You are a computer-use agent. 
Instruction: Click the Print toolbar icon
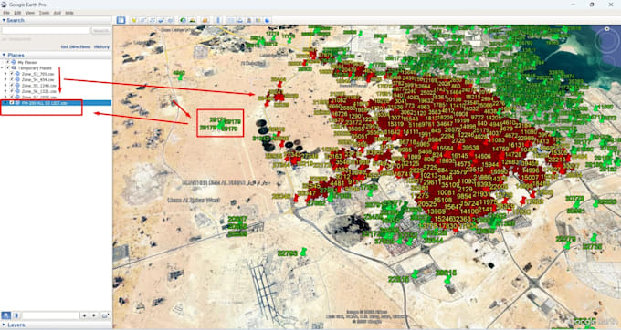pos(240,20)
